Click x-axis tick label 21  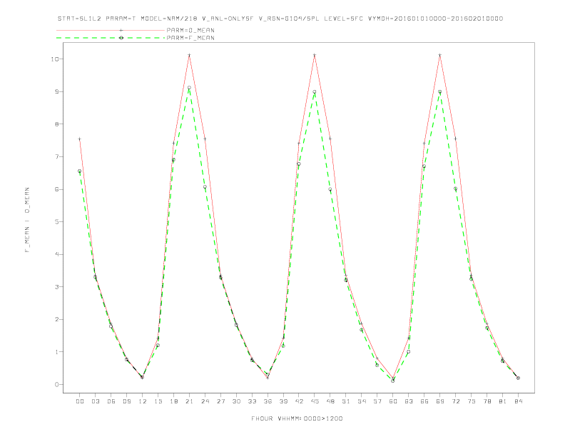pyautogui.click(x=189, y=401)
